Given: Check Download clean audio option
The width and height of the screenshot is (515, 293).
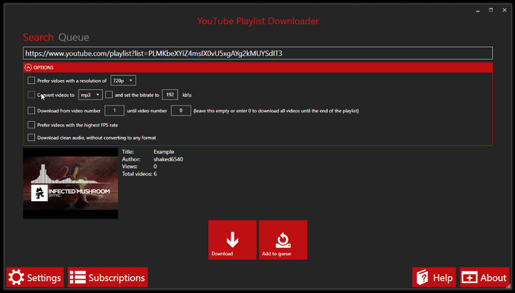Looking at the screenshot, I should click(31, 138).
